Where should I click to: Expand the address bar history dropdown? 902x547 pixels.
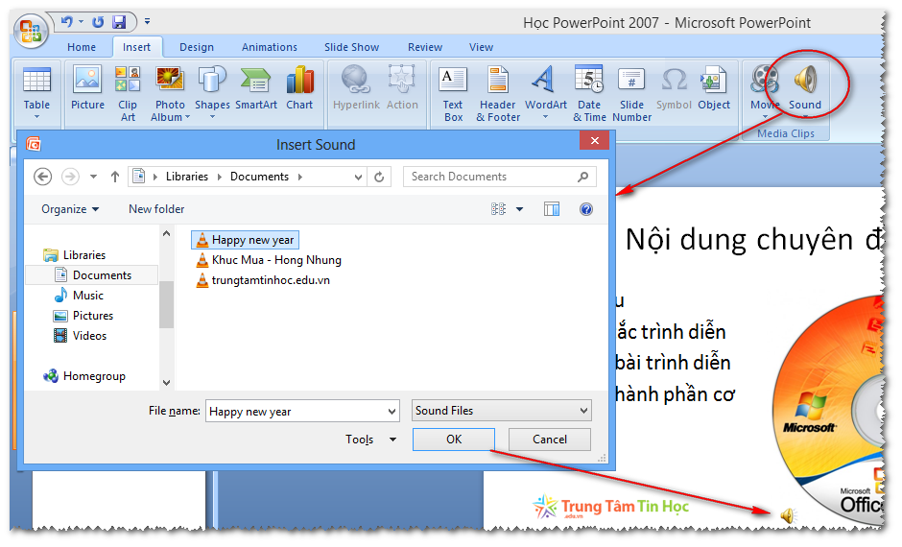click(358, 178)
